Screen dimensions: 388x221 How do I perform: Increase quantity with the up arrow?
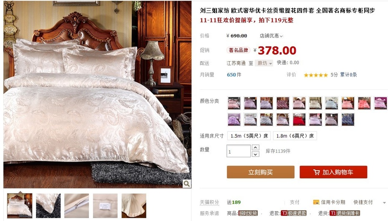tap(255, 147)
